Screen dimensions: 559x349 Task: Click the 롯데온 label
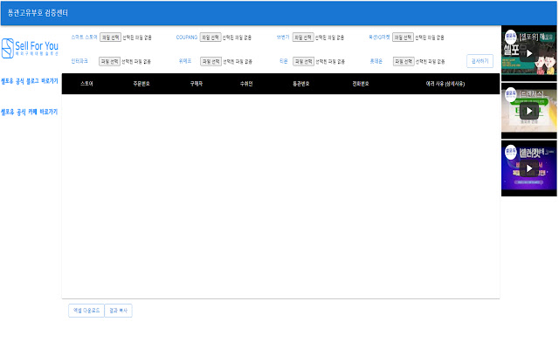tap(376, 61)
